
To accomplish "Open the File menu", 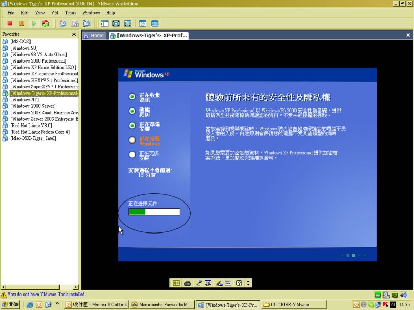I will (x=11, y=13).
